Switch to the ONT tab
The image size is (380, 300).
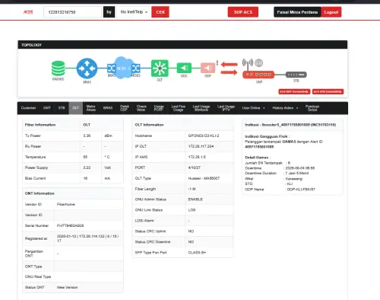[x=47, y=108]
